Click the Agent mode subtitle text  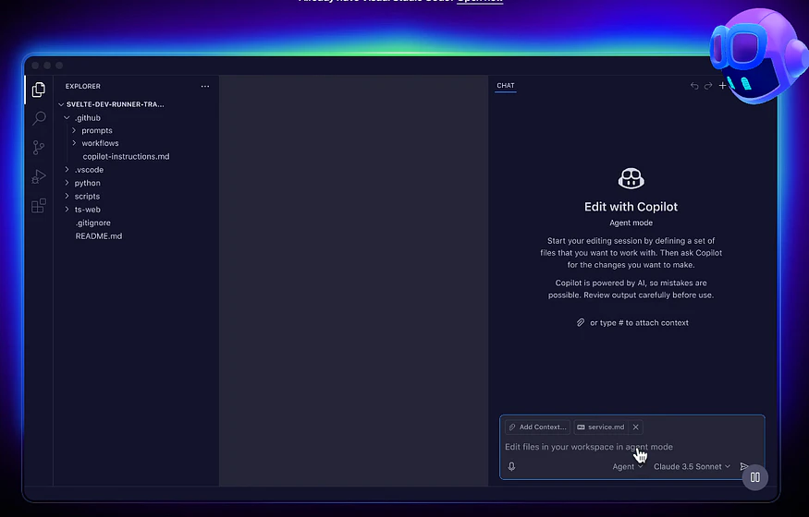(x=631, y=223)
